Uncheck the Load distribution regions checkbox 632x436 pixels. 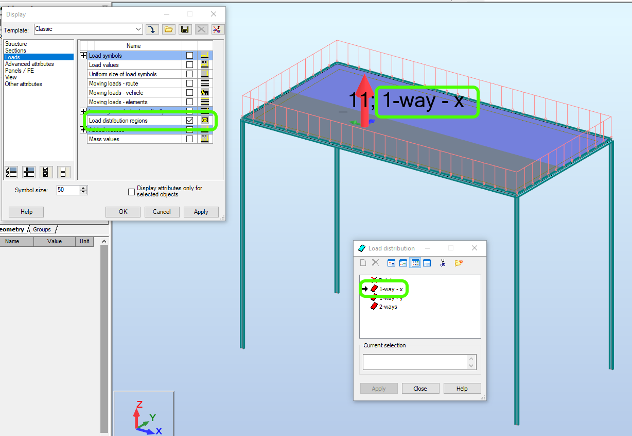[189, 120]
